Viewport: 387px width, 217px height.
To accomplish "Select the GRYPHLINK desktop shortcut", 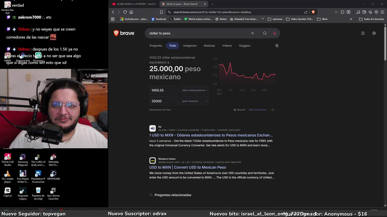I will 54,175.
